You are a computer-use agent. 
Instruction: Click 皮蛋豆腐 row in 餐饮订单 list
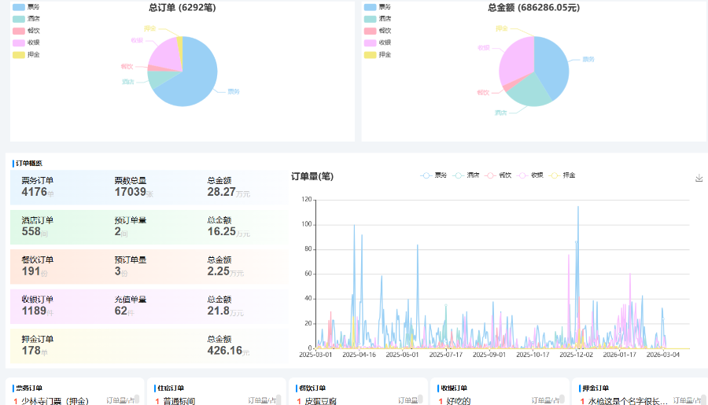click(357, 400)
